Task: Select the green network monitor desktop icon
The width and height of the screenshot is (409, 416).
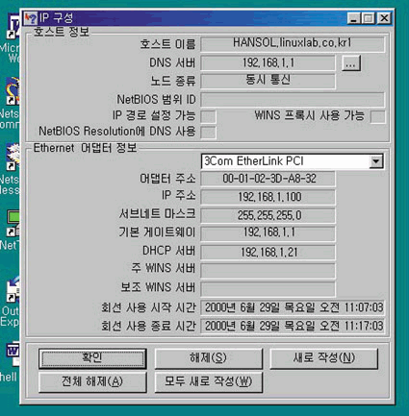Action: coord(13,223)
